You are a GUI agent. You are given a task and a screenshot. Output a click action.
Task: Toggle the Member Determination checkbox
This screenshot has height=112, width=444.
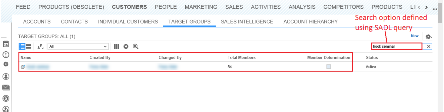pos(329,67)
